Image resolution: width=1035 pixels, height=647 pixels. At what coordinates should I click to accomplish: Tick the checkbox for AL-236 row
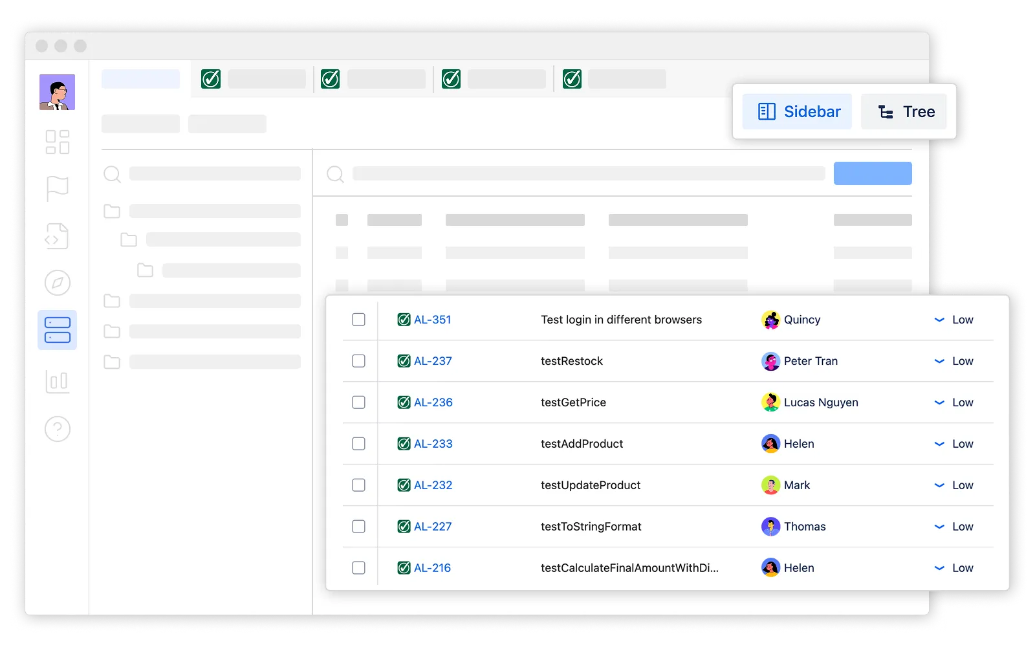point(358,402)
